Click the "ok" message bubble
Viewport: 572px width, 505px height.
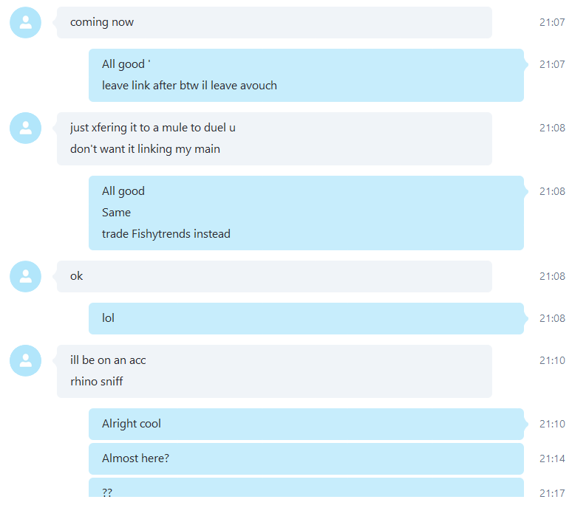(x=274, y=276)
